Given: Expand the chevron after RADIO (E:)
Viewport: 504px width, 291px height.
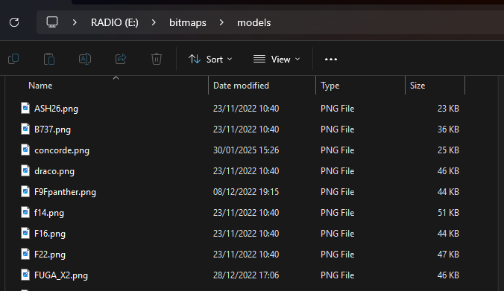Looking at the screenshot, I should click(x=154, y=22).
